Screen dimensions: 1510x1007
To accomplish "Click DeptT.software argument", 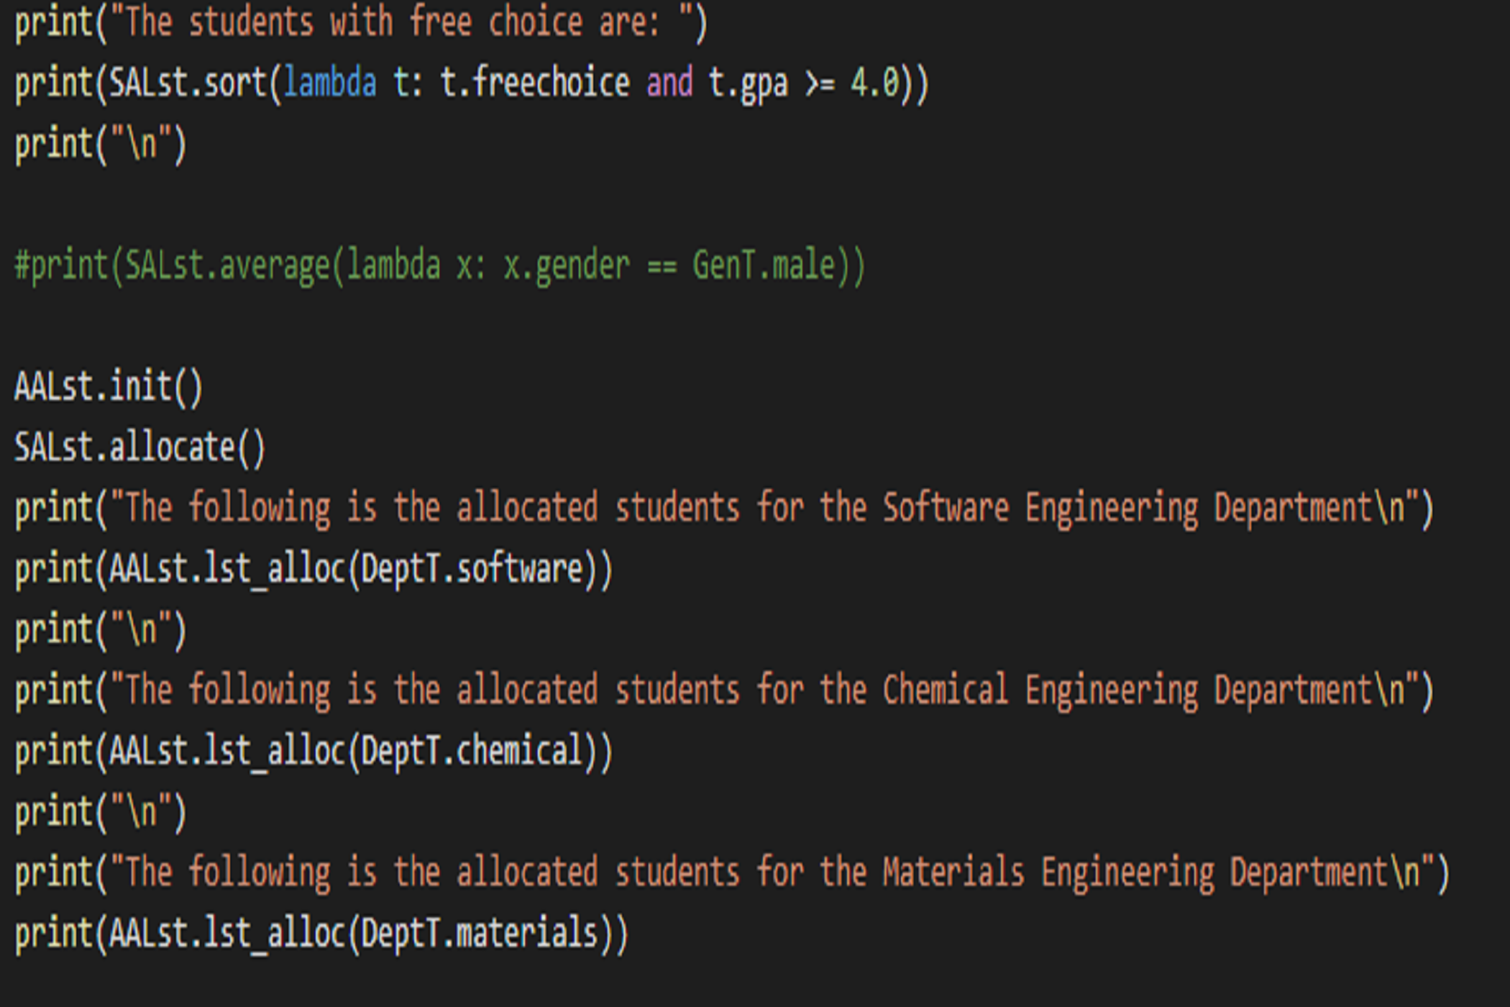I will 472,569.
